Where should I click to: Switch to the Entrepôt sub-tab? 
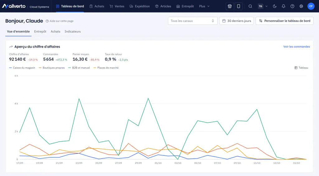click(40, 31)
